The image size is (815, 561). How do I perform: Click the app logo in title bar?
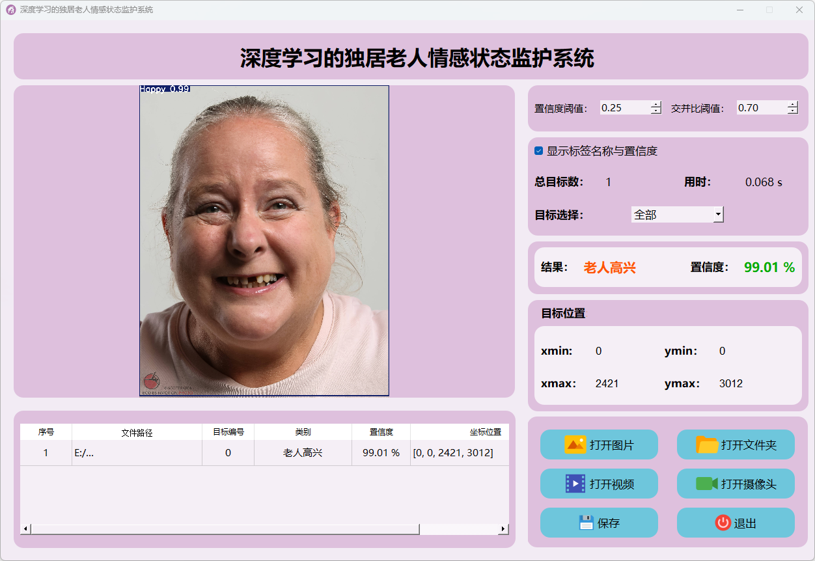pos(10,10)
